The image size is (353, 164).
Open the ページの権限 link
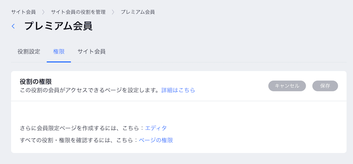[156, 140]
